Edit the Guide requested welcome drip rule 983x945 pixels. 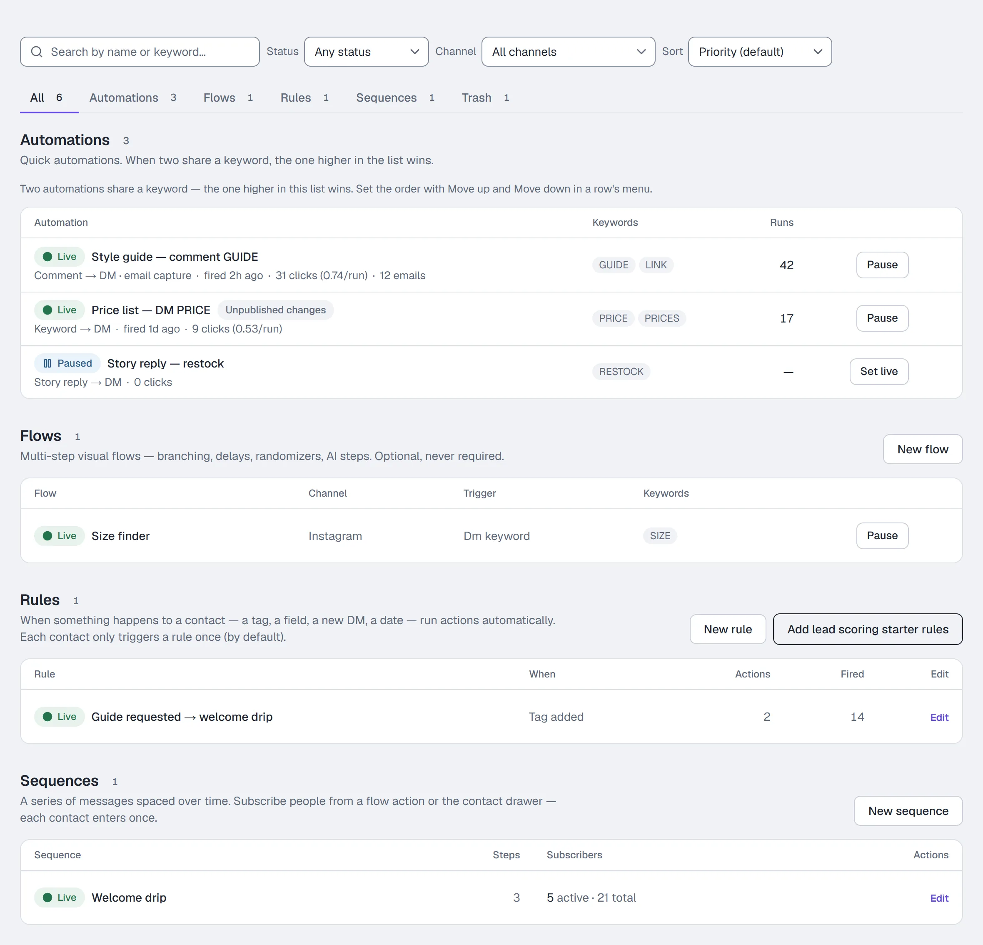(939, 717)
